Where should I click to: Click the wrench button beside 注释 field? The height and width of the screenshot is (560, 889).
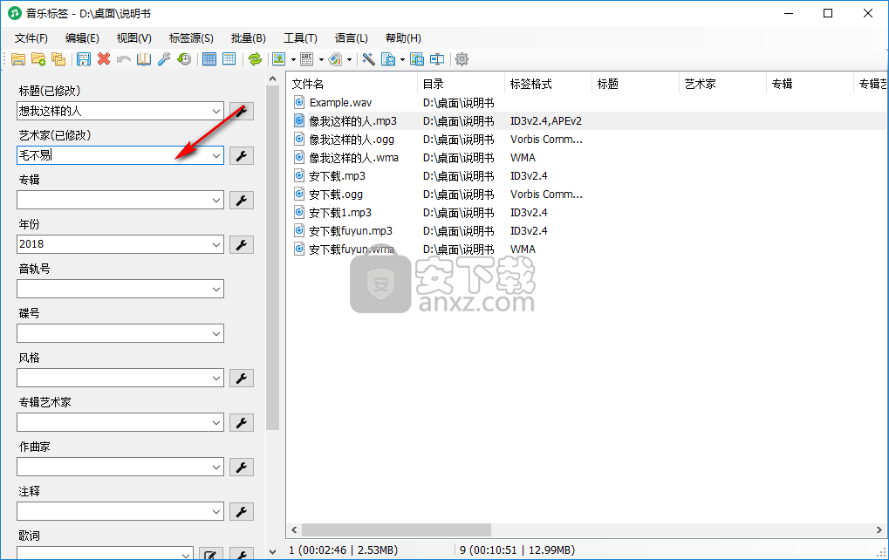pyautogui.click(x=242, y=512)
